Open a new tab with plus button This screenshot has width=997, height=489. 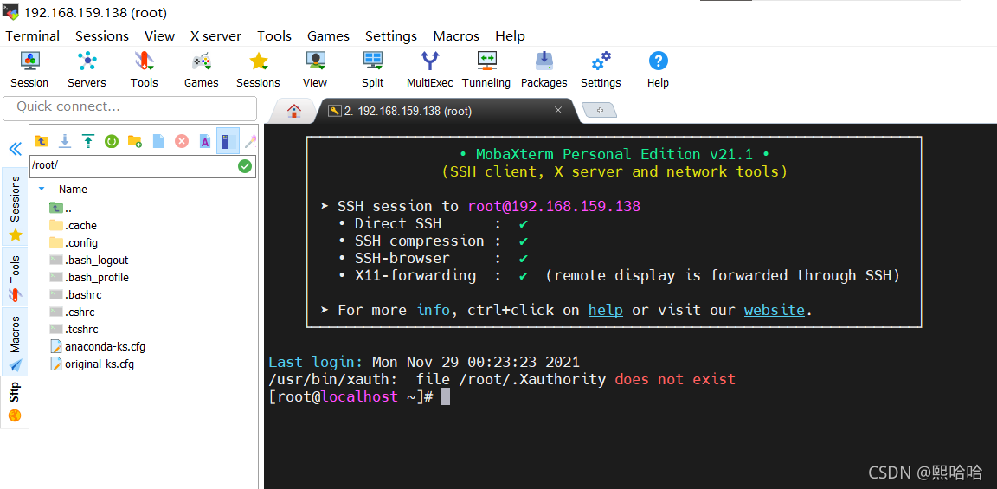pyautogui.click(x=599, y=111)
